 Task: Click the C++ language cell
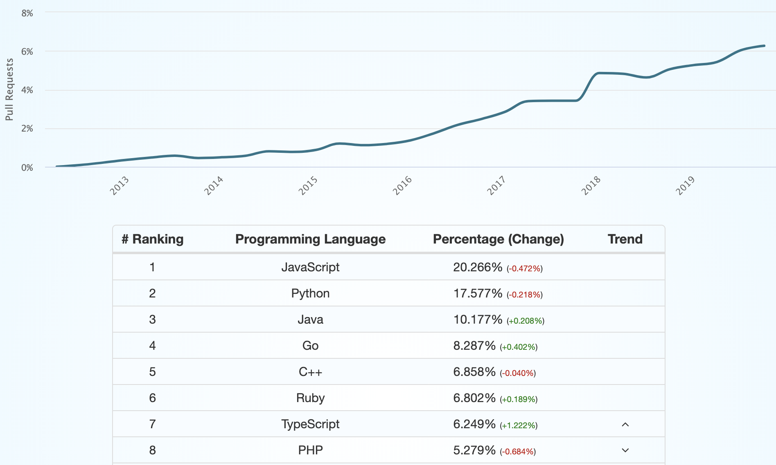point(310,372)
